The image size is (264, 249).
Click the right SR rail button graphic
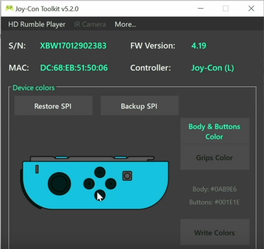coord(121,157)
